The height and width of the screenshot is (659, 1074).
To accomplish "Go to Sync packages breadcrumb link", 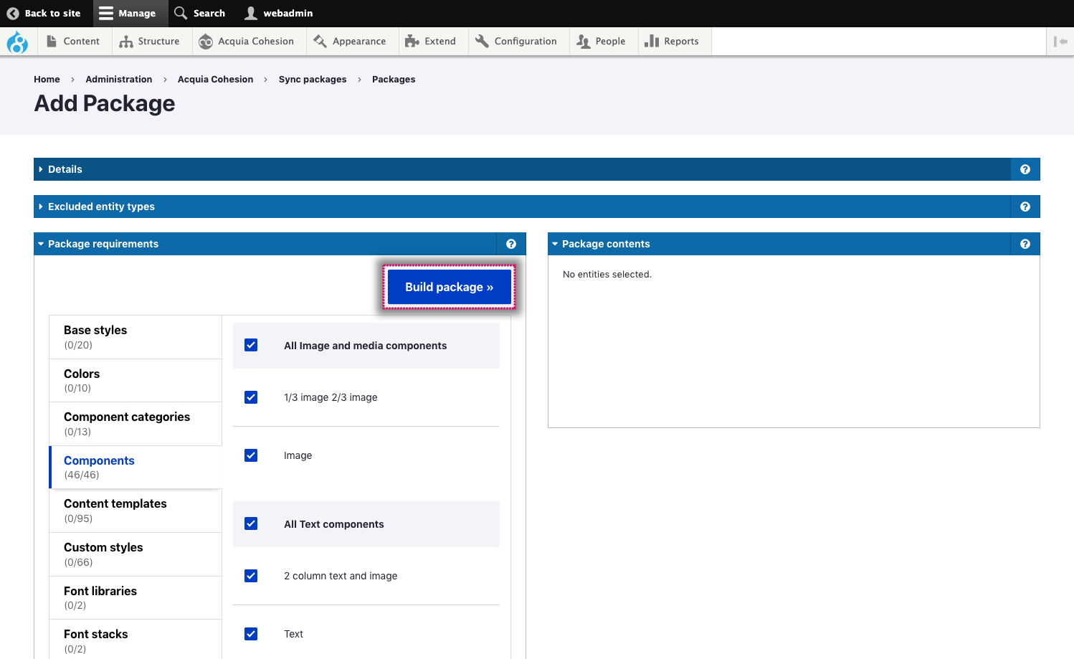I will pos(313,80).
